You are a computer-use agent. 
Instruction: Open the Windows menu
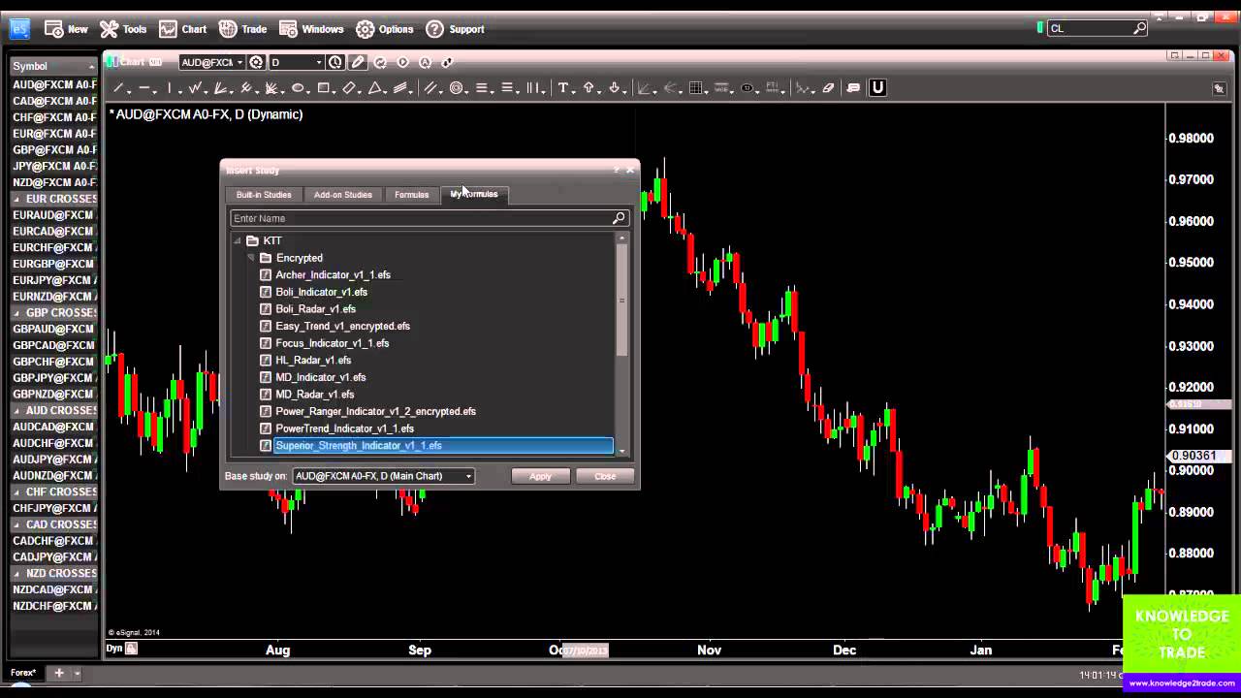(311, 29)
